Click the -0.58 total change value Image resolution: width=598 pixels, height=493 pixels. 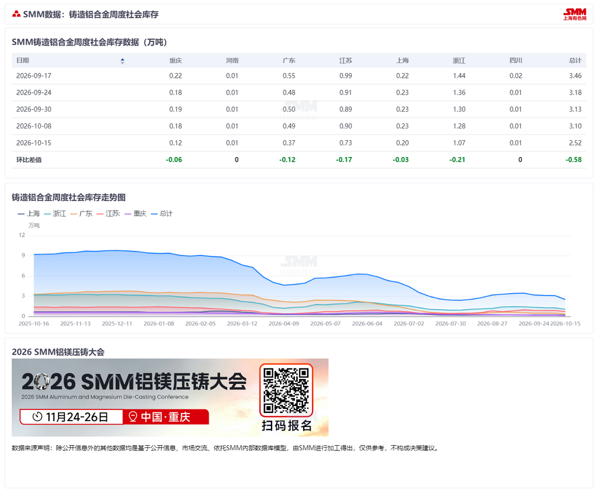[573, 159]
